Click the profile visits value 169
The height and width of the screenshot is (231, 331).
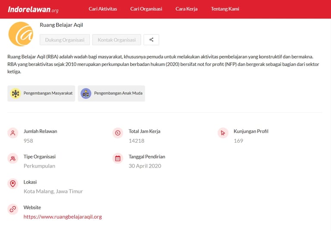pyautogui.click(x=238, y=140)
